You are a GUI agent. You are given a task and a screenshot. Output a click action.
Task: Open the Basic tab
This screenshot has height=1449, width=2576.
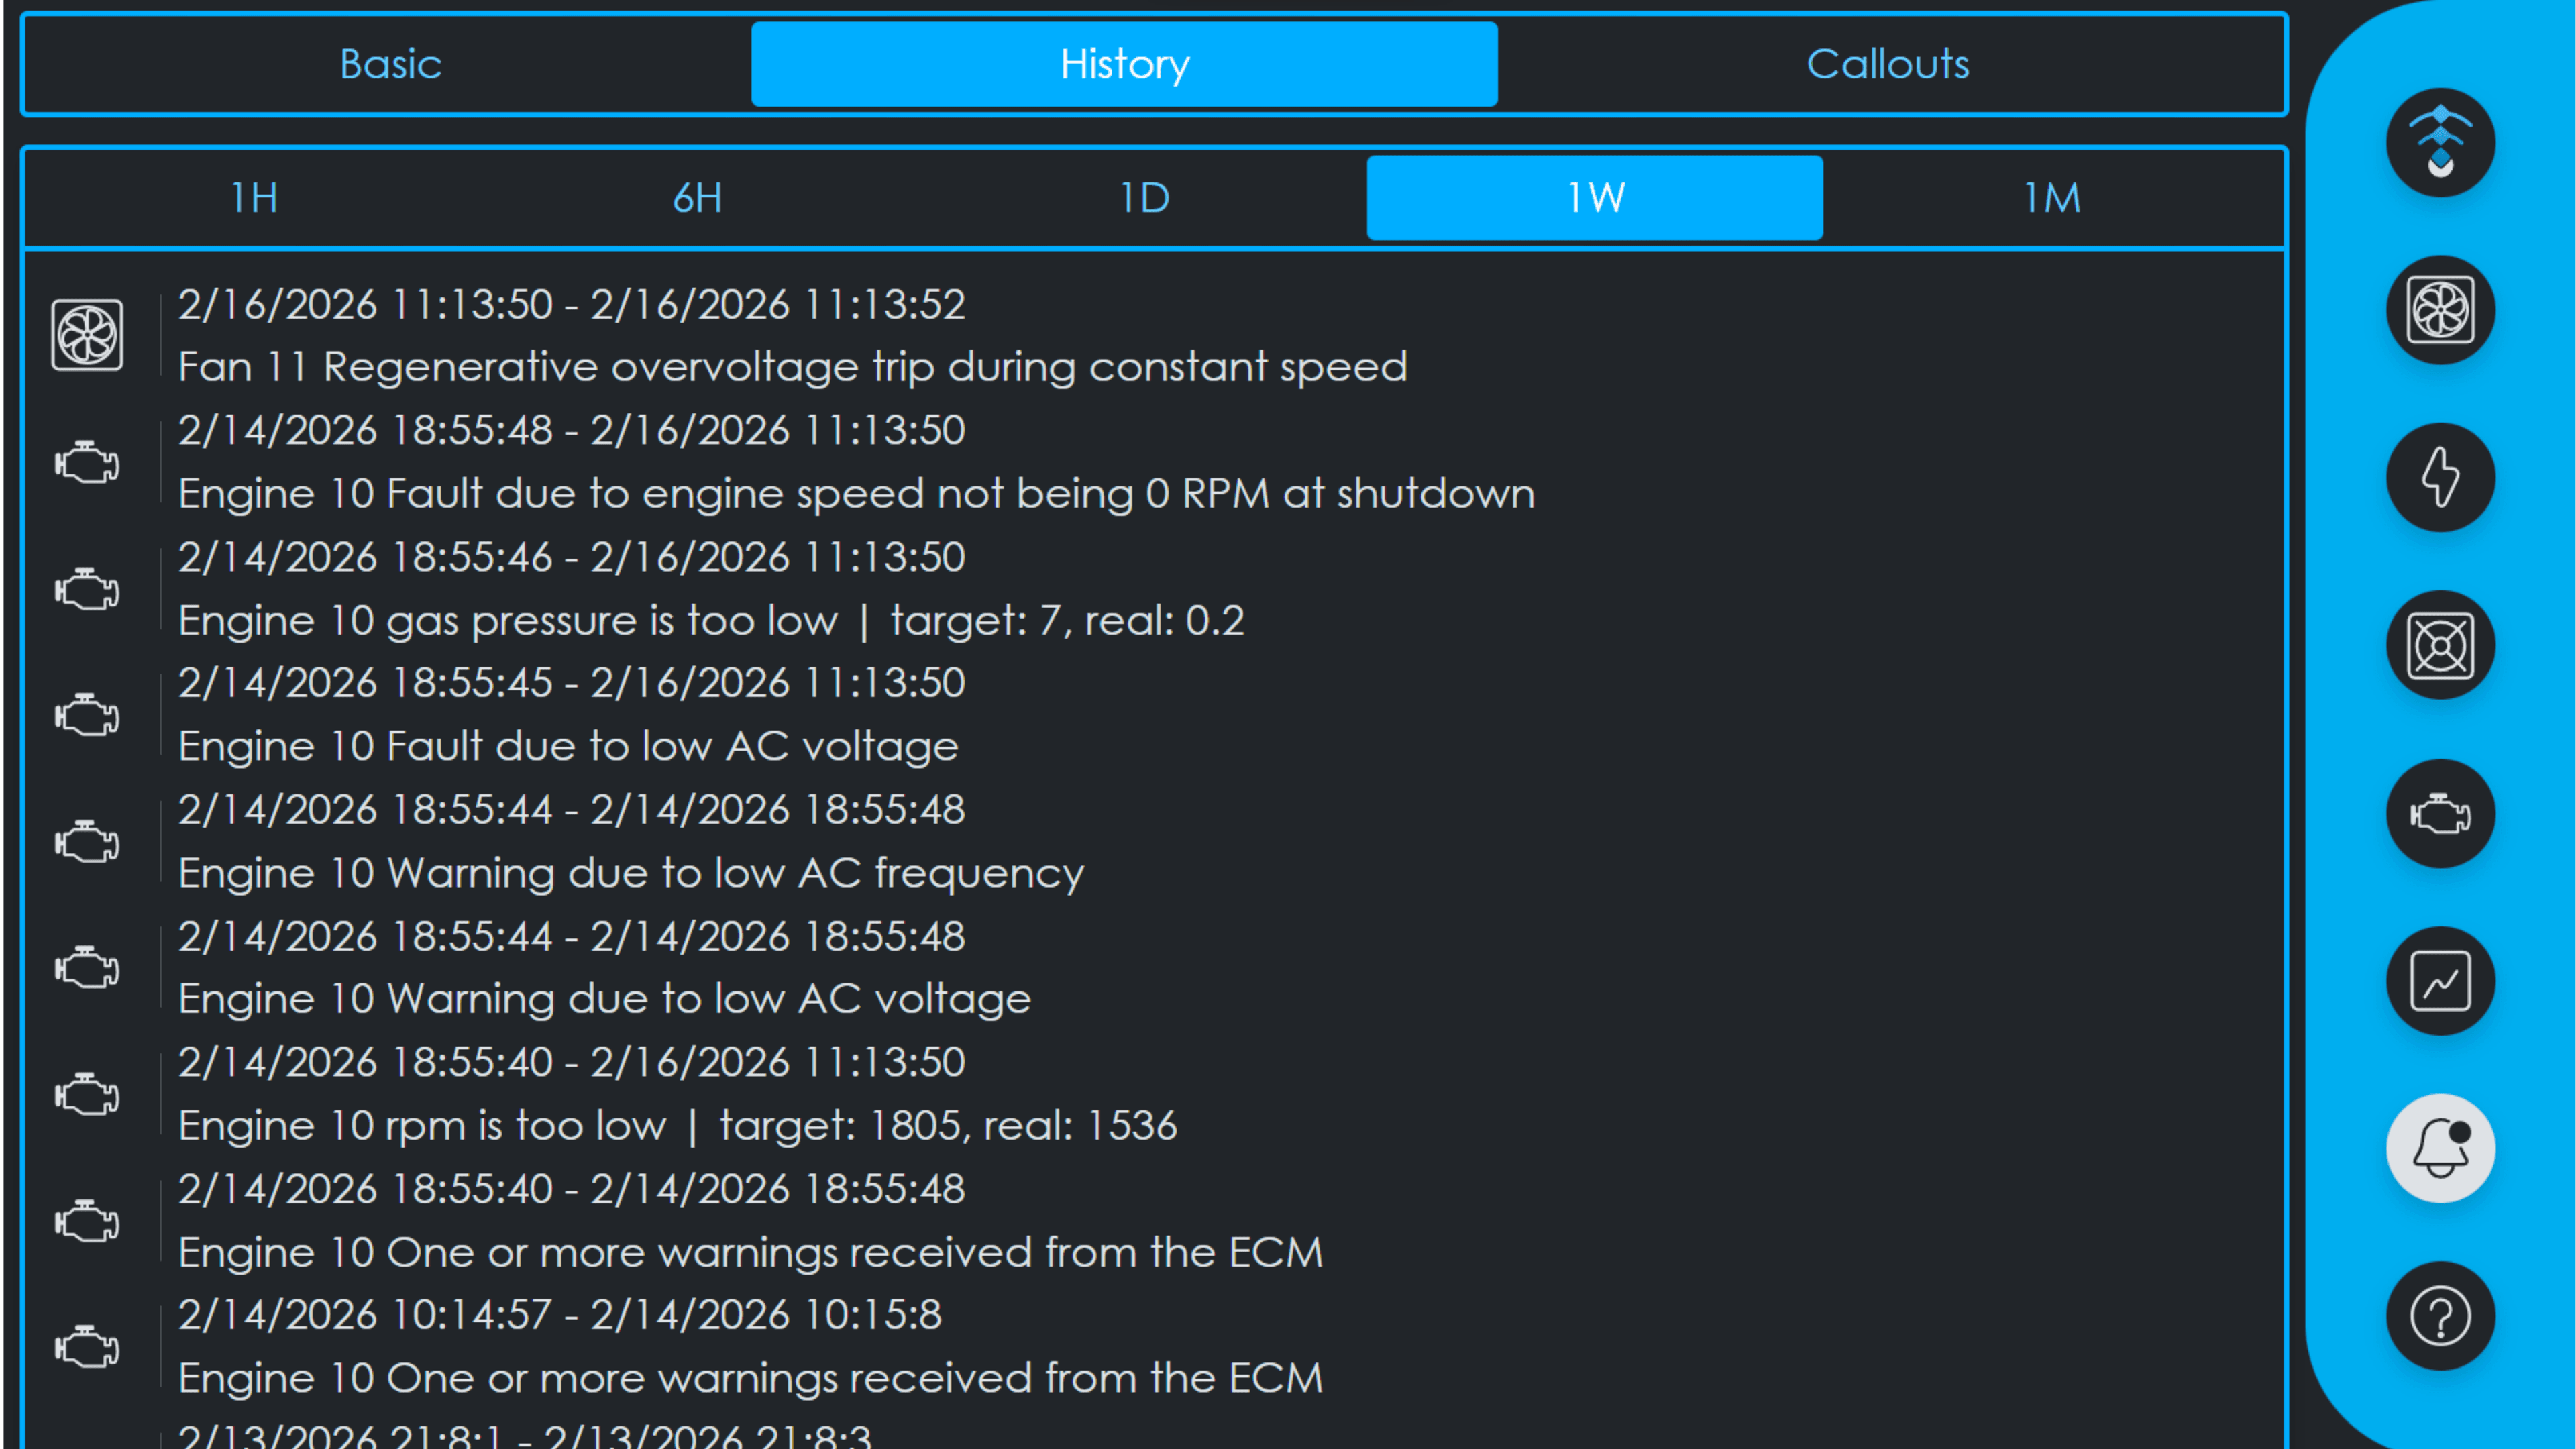pyautogui.click(x=390, y=64)
